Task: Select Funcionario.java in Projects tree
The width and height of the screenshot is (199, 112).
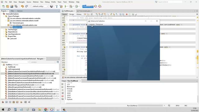Action: [18, 23]
